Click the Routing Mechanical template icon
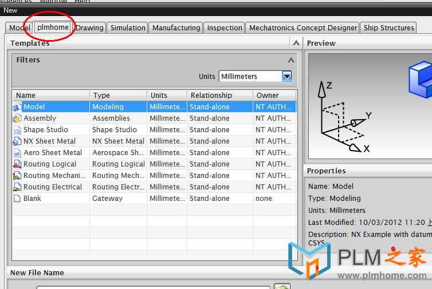The height and width of the screenshot is (289, 432). tap(17, 176)
